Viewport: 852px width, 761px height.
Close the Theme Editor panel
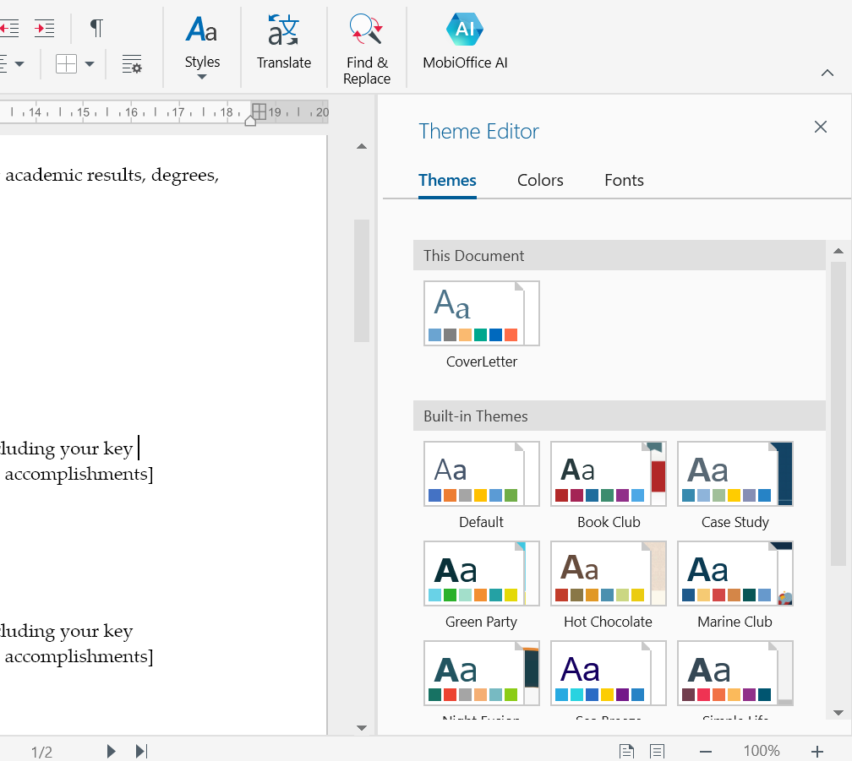821,127
